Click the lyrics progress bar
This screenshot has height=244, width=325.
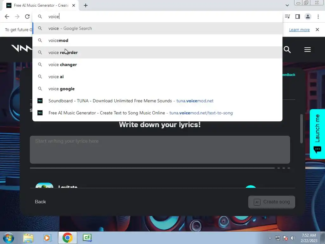pos(160,168)
